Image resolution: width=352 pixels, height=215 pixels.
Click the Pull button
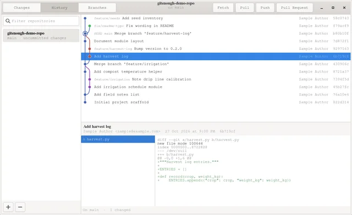click(x=245, y=8)
